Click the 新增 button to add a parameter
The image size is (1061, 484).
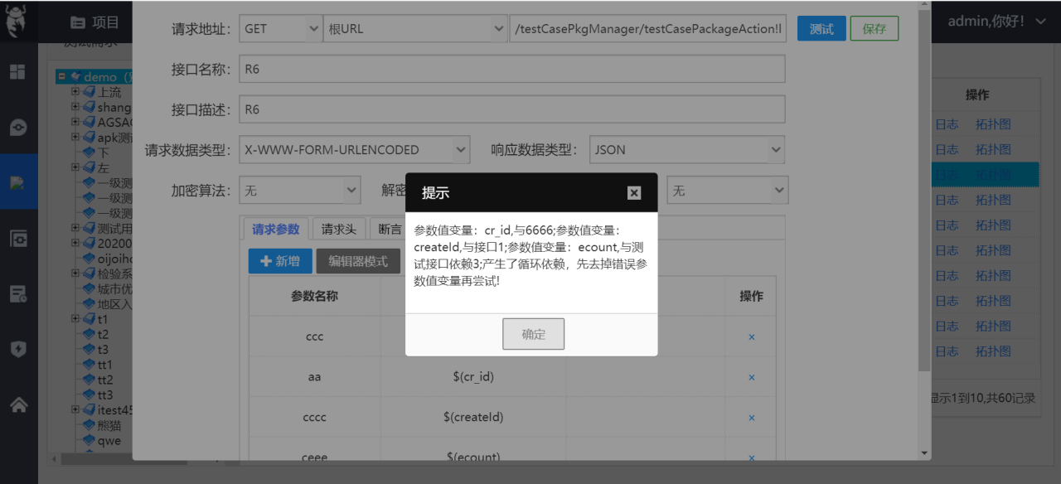280,261
